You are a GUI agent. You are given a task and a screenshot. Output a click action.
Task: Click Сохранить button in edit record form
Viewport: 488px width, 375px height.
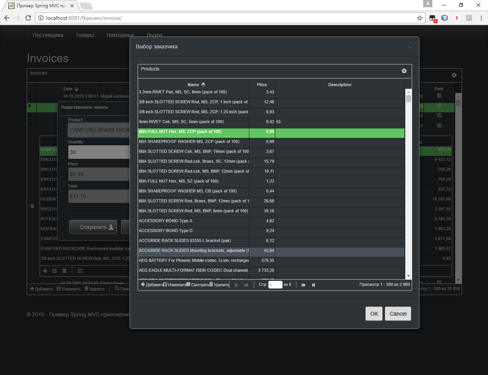tap(93, 227)
